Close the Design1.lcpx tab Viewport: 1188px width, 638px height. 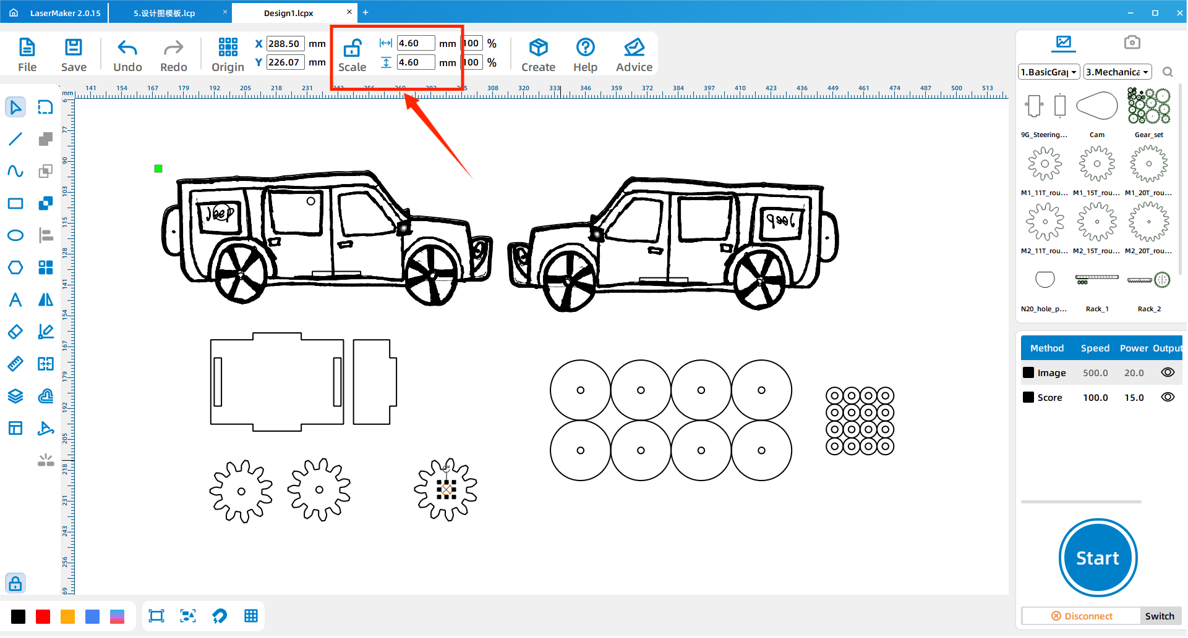[x=349, y=12]
